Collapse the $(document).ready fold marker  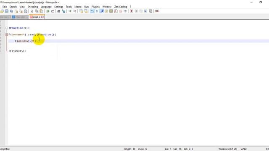point(7,34)
